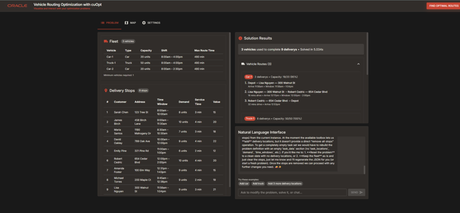Click address '321 Pine Rd'

pyautogui.click(x=141, y=151)
